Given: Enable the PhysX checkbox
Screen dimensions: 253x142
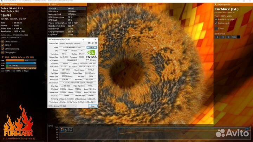Looking at the screenshot, I should [x=79, y=102].
